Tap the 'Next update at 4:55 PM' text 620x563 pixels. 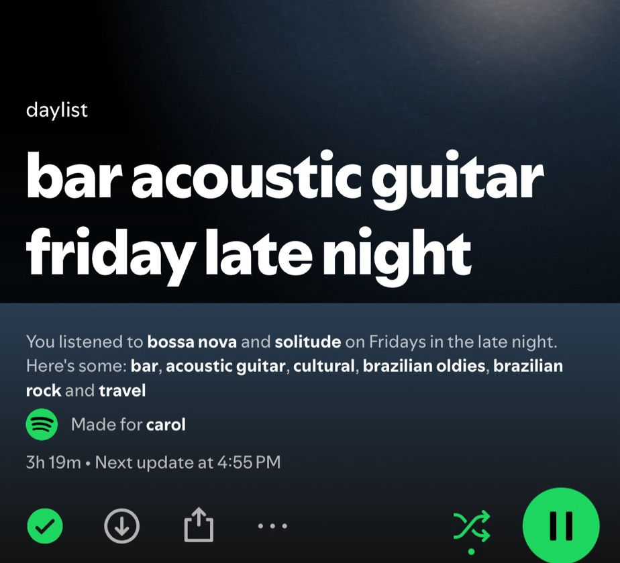188,462
